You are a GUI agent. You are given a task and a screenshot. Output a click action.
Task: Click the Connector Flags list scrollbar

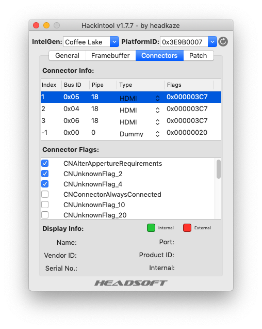pyautogui.click(x=218, y=169)
